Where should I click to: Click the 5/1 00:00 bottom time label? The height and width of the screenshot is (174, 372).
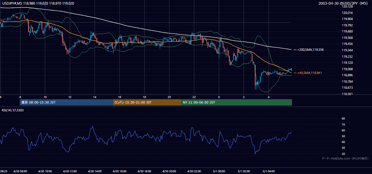[219, 171]
